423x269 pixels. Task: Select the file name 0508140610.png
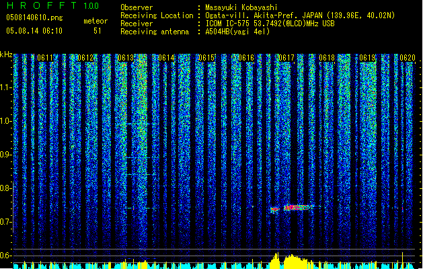pos(34,18)
